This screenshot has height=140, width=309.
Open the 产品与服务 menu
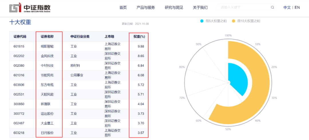pyautogui.click(x=146, y=8)
